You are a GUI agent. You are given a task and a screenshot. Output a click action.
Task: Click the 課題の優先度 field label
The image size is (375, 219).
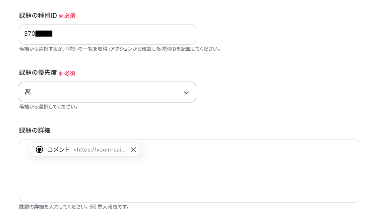click(38, 73)
